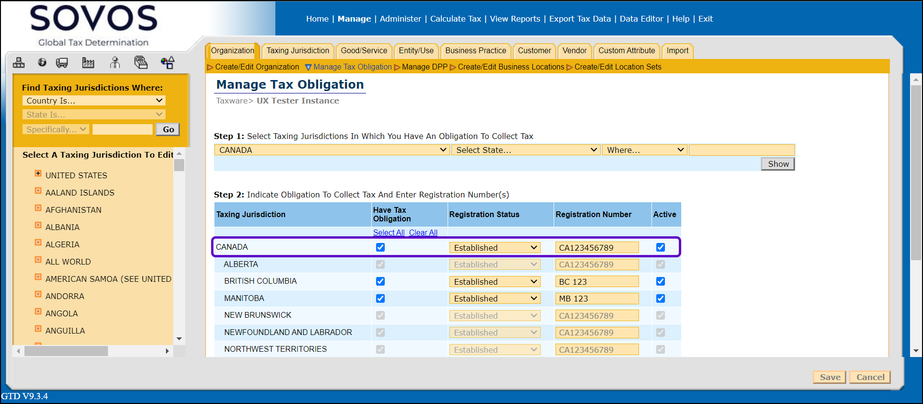Image resolution: width=923 pixels, height=404 pixels.
Task: Click the factory building icon
Action: [88, 62]
